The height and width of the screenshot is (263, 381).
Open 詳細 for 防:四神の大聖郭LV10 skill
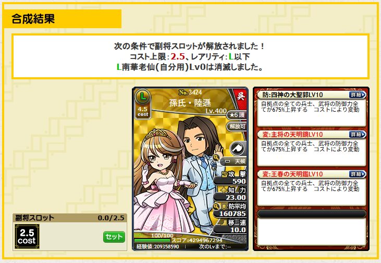pyautogui.click(x=358, y=94)
